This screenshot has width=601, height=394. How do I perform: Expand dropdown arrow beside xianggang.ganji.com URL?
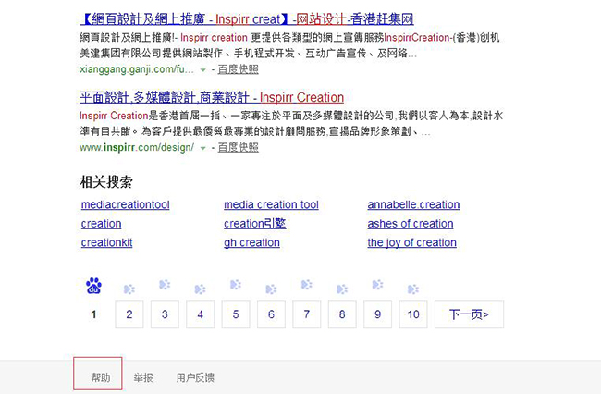point(203,70)
